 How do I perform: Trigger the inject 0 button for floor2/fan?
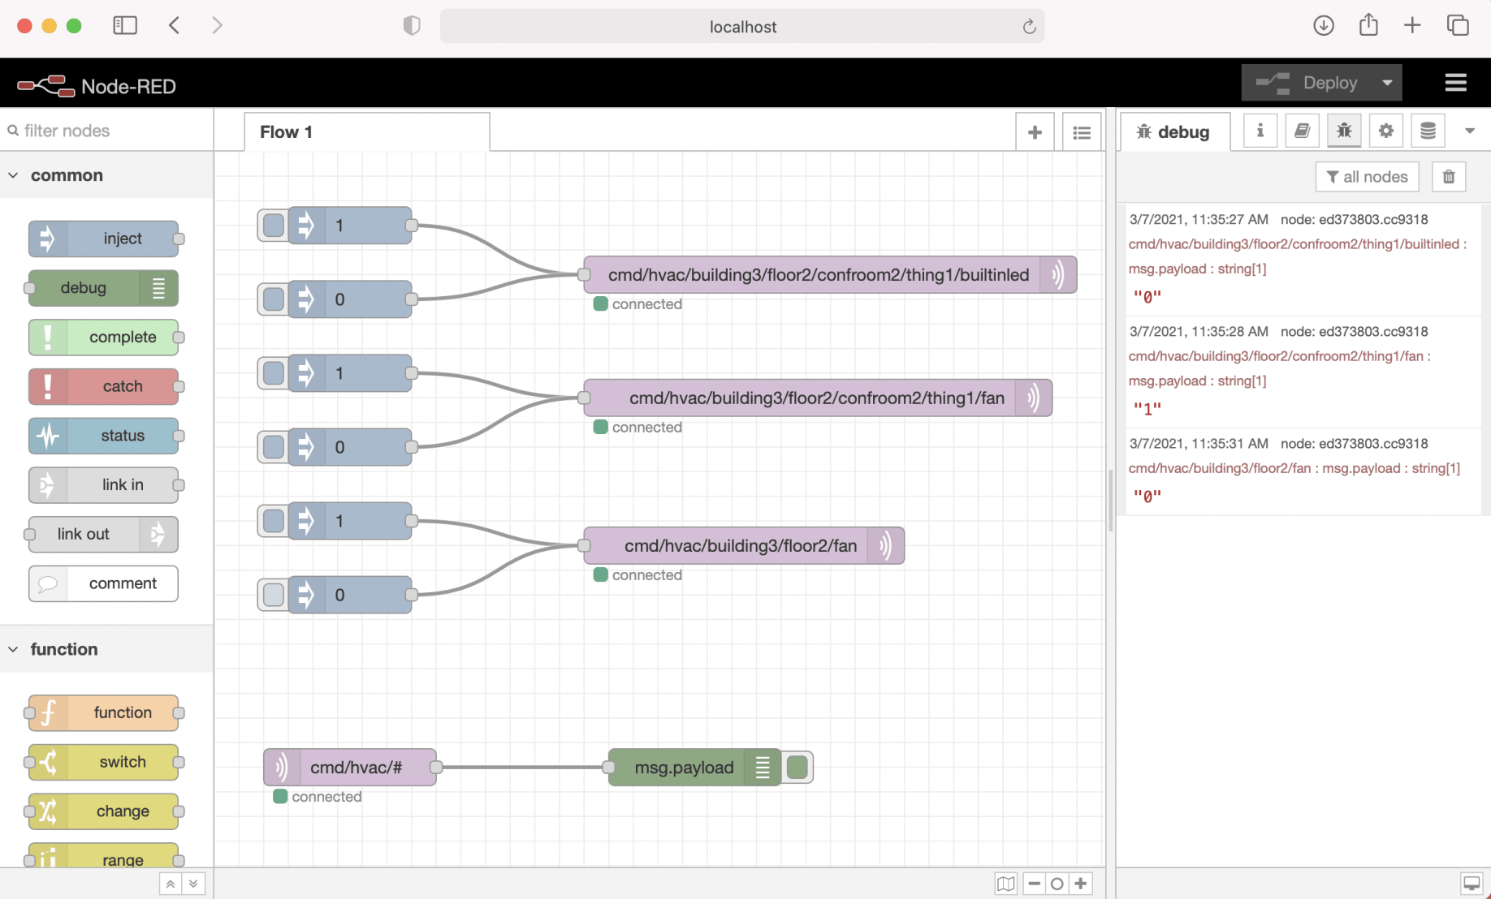pos(274,595)
